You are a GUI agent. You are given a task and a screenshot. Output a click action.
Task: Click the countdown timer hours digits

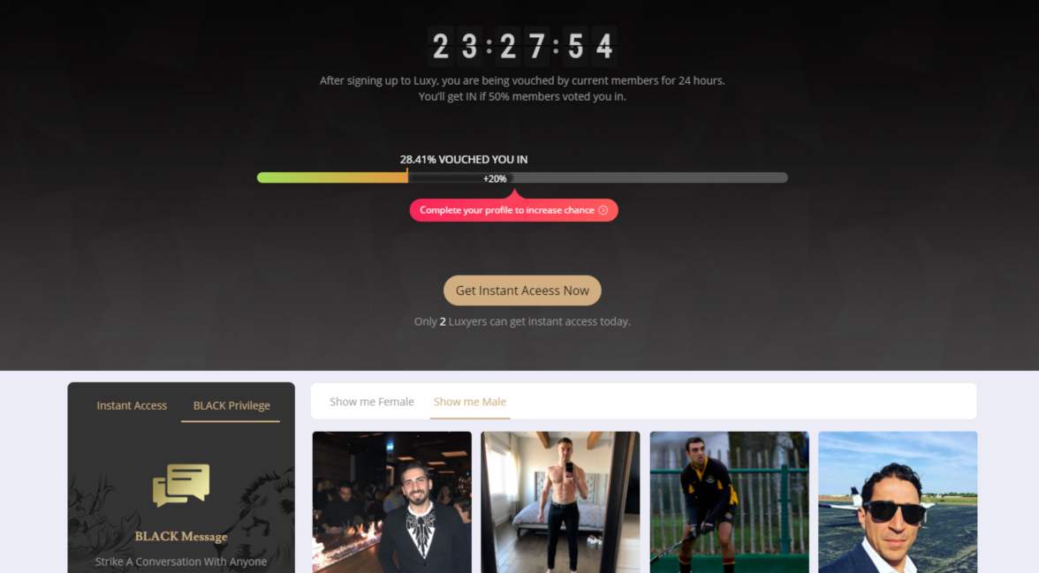click(455, 47)
